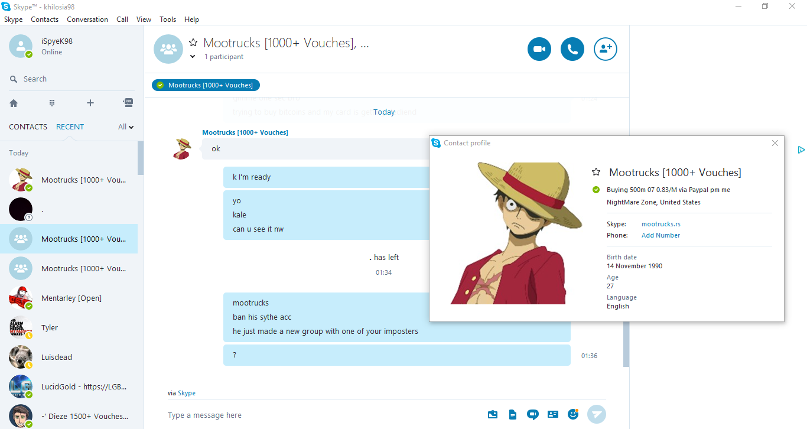Open the Help menu

click(191, 19)
